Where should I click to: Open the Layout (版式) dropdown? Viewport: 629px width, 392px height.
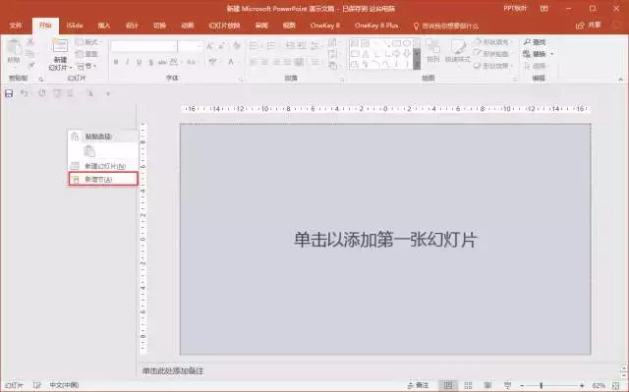(x=89, y=41)
